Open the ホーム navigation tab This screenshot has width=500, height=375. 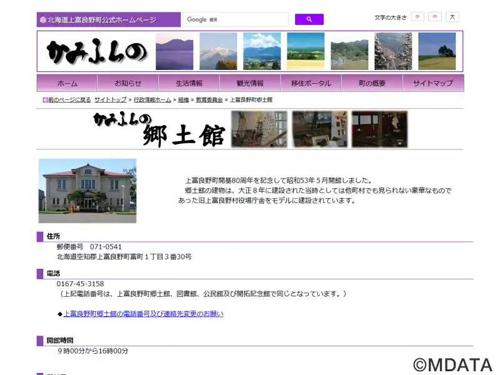[x=67, y=83]
